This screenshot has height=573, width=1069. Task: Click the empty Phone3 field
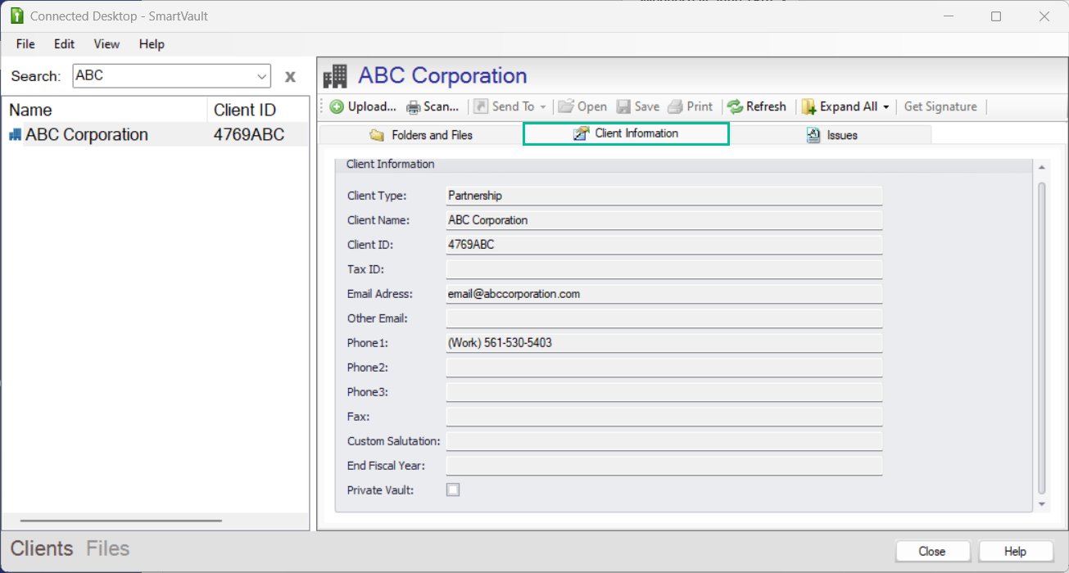pyautogui.click(x=664, y=392)
